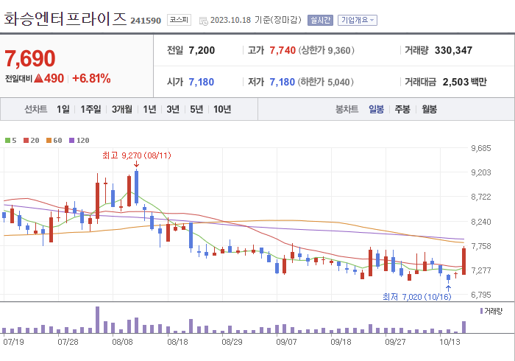Click the 화승엔터프라이즈 stock name title
Image resolution: width=515 pixels, height=361 pixels.
[x=65, y=18]
